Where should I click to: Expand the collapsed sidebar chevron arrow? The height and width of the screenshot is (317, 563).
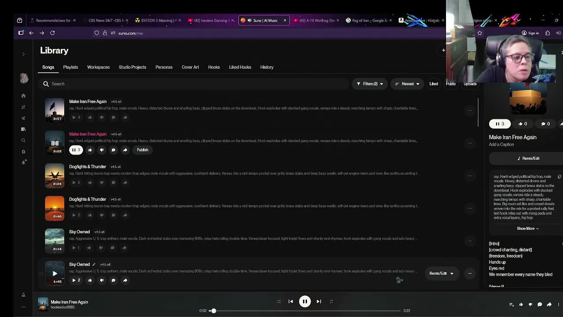pyautogui.click(x=23, y=54)
